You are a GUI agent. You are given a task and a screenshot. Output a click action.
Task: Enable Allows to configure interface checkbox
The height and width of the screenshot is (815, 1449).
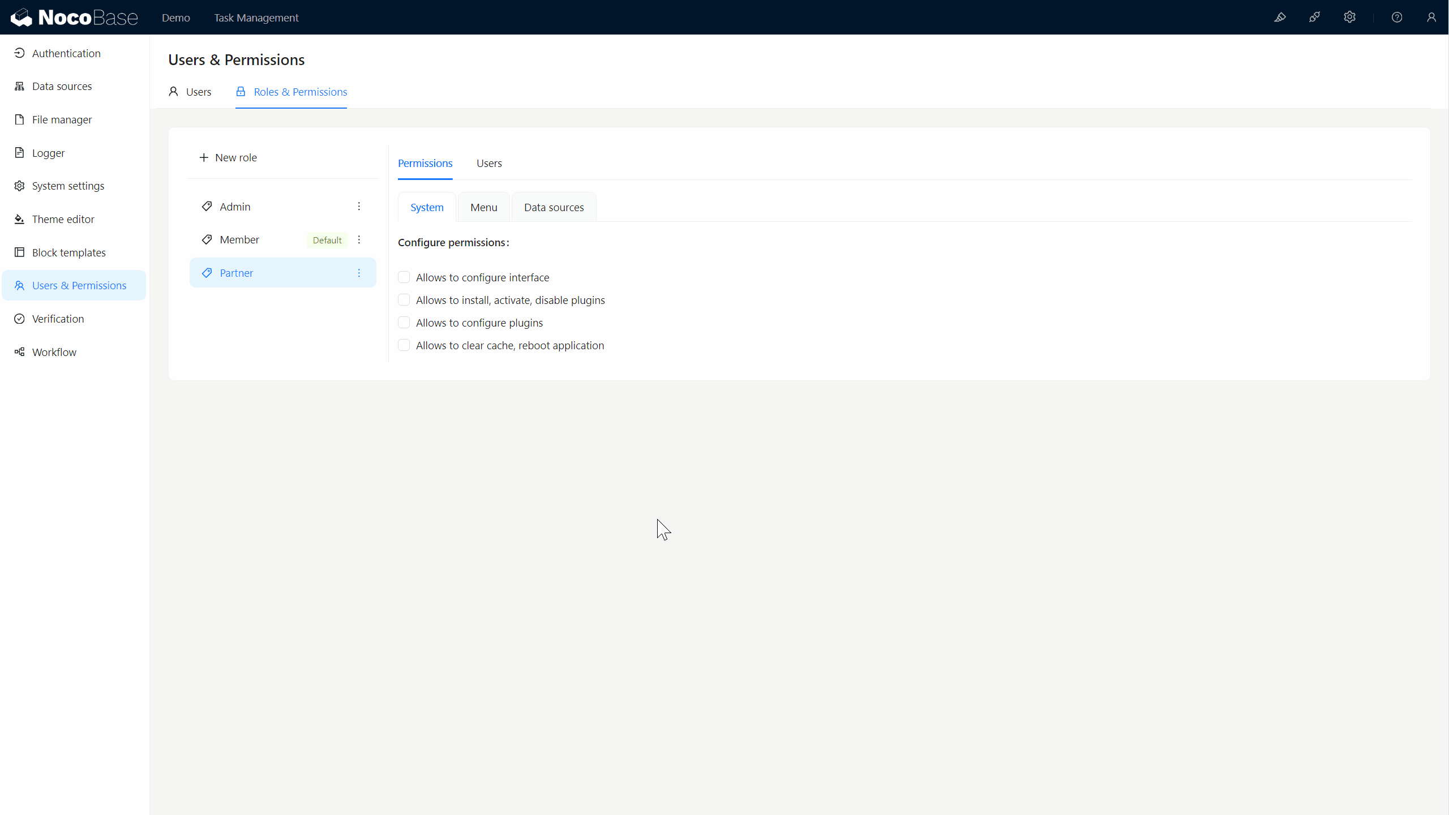[404, 277]
